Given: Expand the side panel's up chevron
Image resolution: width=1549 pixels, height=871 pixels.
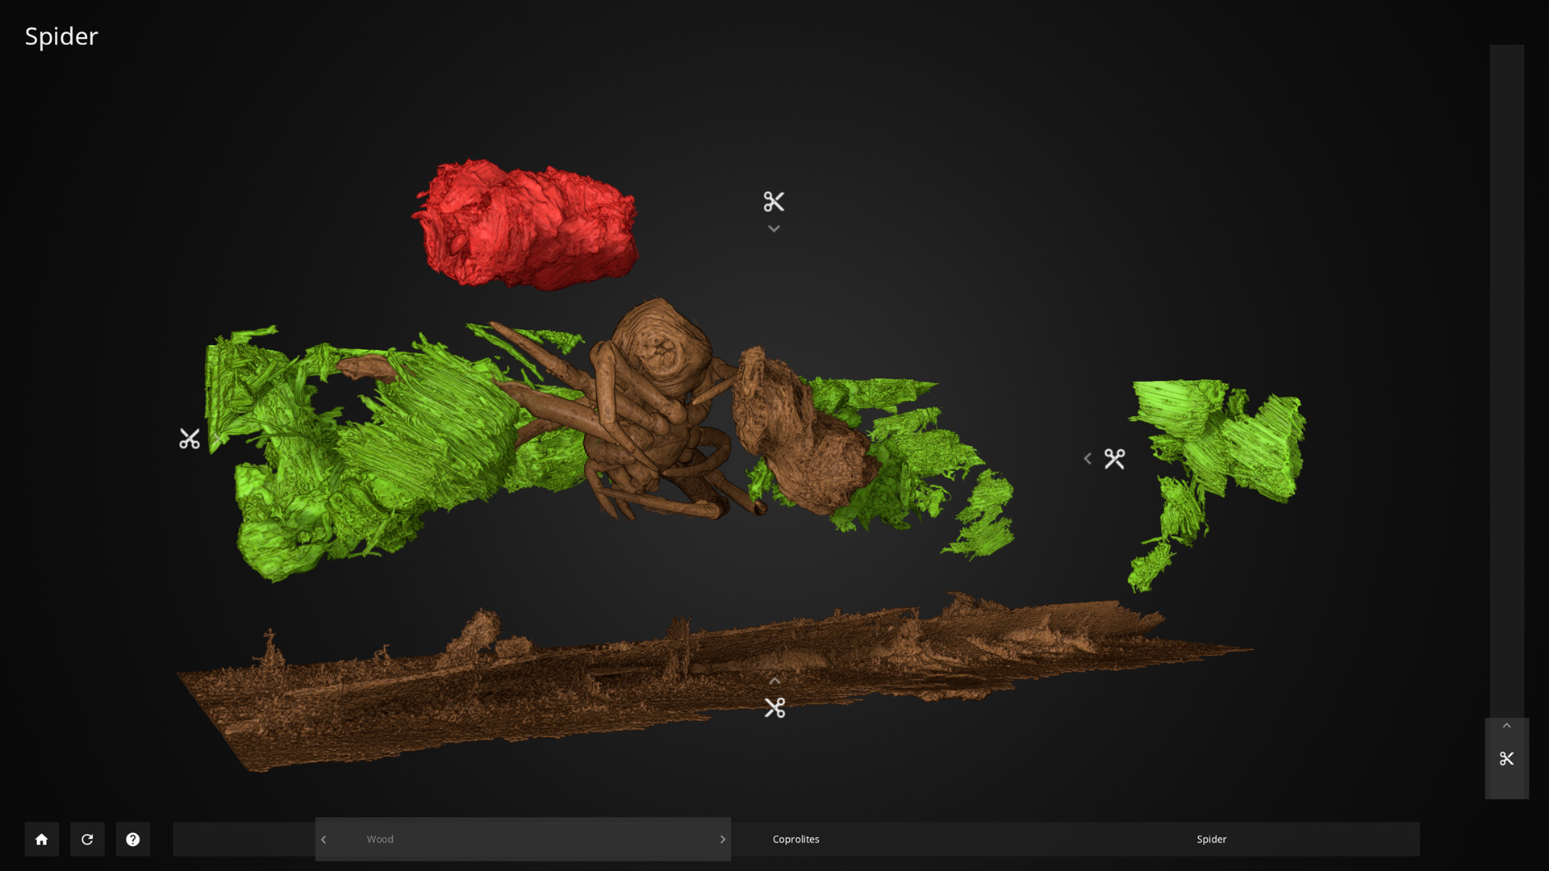Looking at the screenshot, I should pyautogui.click(x=1506, y=725).
